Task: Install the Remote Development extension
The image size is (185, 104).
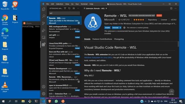Action: click(x=77, y=73)
